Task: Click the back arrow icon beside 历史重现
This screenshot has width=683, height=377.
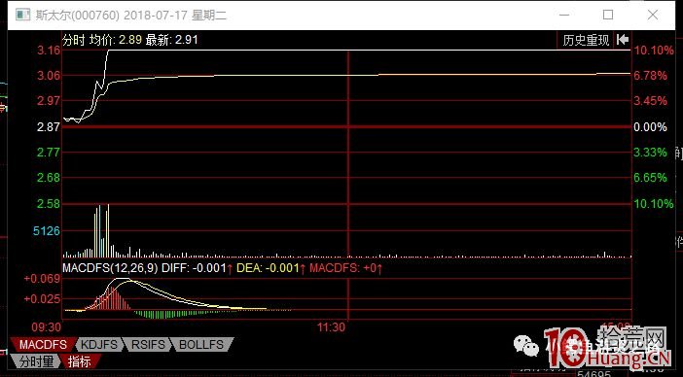Action: 623,40
